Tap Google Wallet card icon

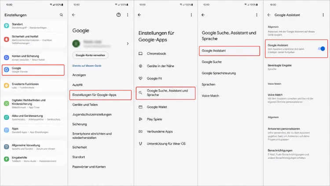coord(140,107)
